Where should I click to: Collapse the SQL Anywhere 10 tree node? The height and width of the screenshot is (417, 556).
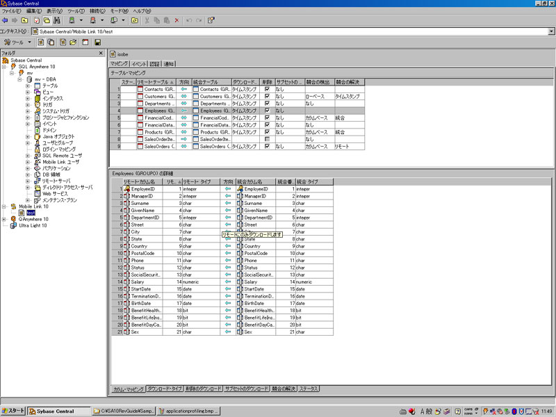click(4, 67)
